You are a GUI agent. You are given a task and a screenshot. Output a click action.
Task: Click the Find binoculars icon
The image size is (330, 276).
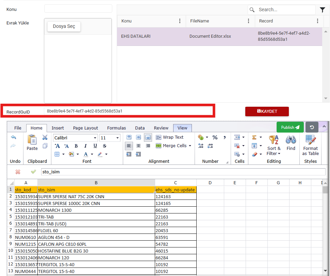tap(291, 140)
